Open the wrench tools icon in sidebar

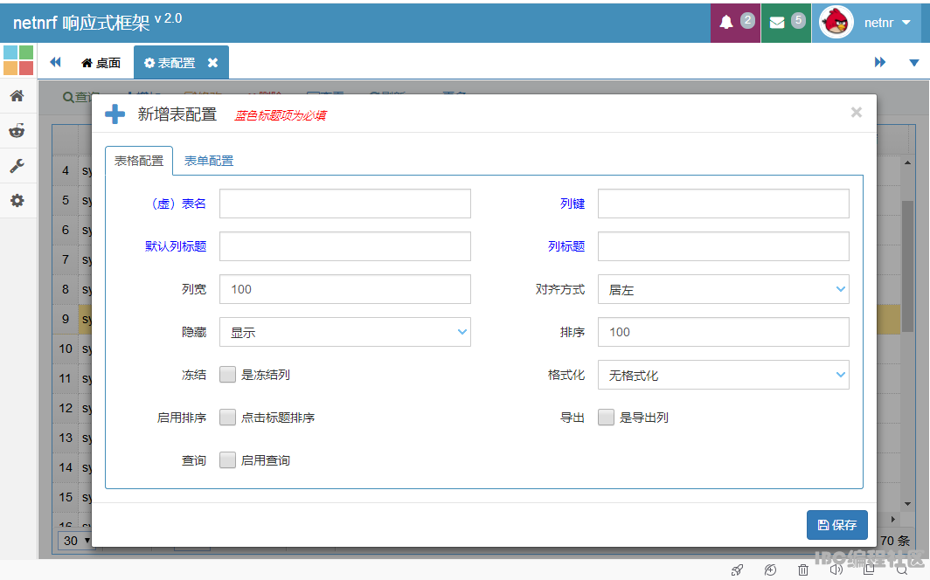coord(17,166)
